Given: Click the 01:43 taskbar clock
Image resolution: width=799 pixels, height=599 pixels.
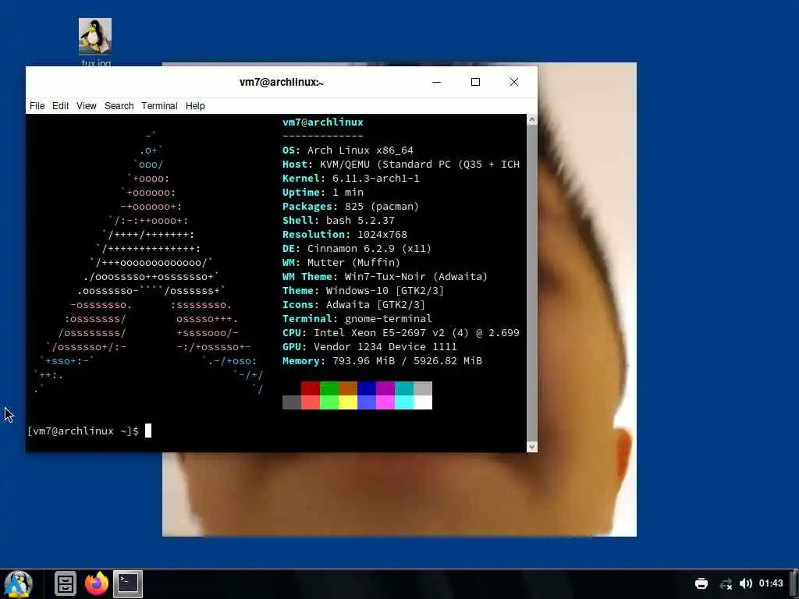Looking at the screenshot, I should point(770,583).
